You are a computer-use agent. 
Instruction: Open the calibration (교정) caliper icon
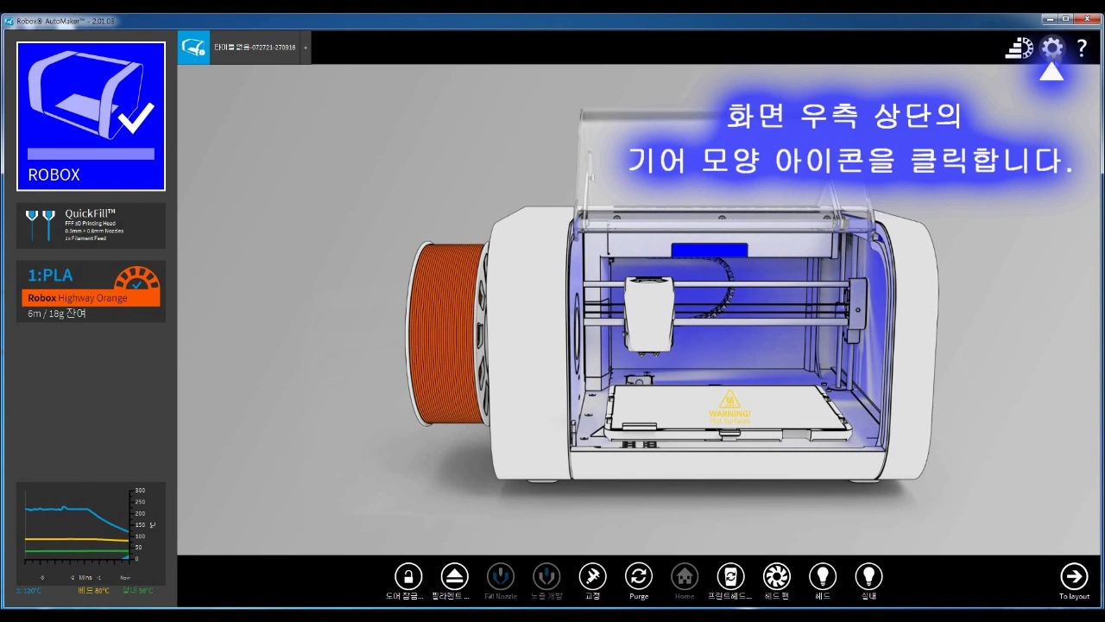[592, 576]
